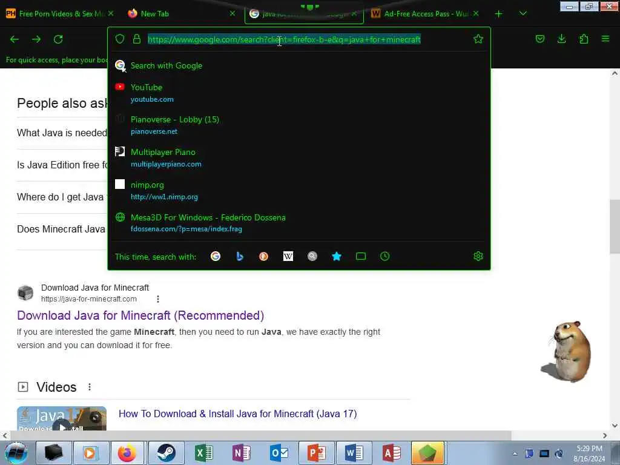This screenshot has height=465, width=620.
Task: Click the vertical scrollbar thumb
Action: pos(615,226)
